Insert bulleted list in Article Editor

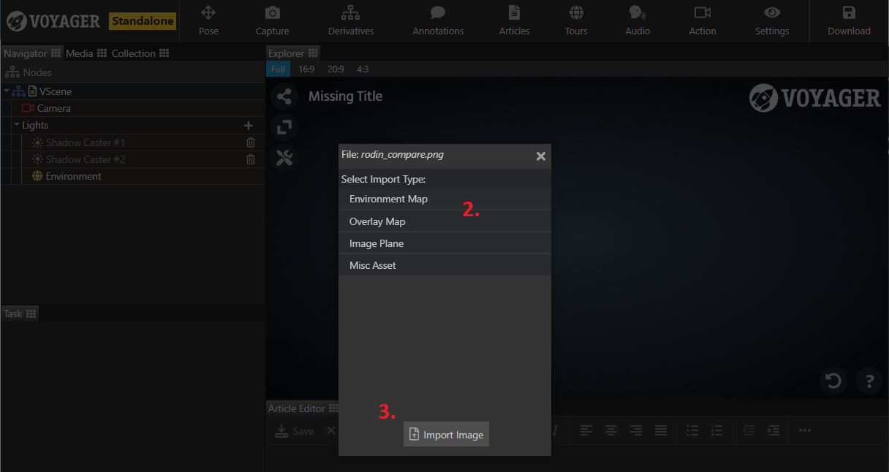692,430
